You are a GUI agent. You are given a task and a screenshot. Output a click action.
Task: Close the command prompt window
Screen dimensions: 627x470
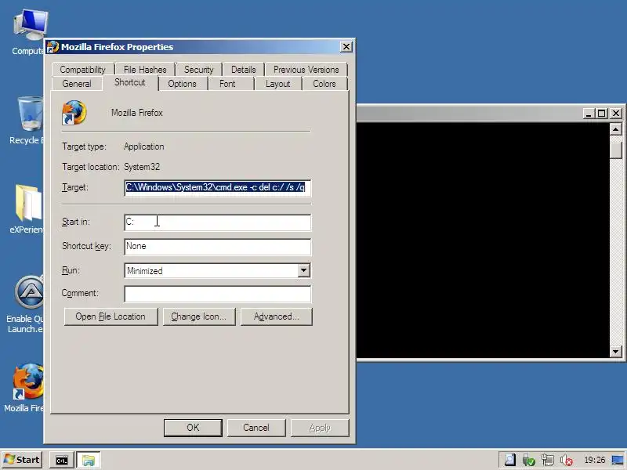(616, 114)
